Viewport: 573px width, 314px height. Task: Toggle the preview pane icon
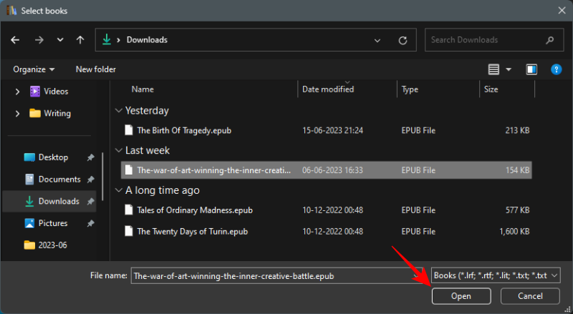531,69
